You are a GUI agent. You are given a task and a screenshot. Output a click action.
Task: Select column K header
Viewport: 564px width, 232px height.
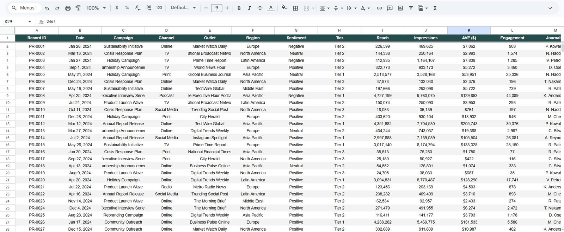(x=469, y=31)
